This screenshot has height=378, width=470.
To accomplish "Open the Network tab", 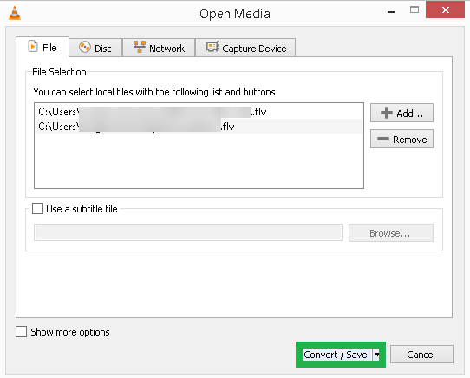I will pos(159,48).
